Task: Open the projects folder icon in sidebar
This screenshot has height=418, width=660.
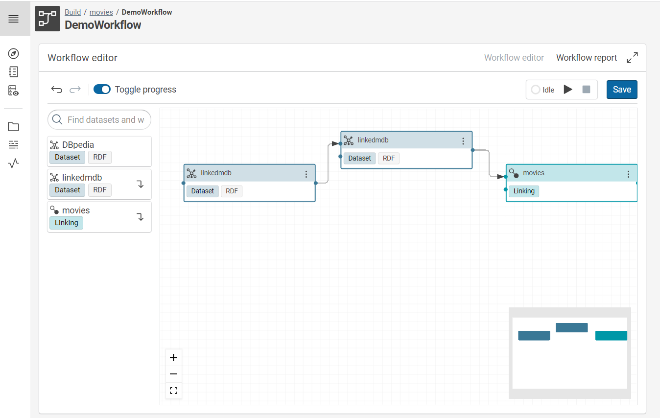Action: coord(13,126)
